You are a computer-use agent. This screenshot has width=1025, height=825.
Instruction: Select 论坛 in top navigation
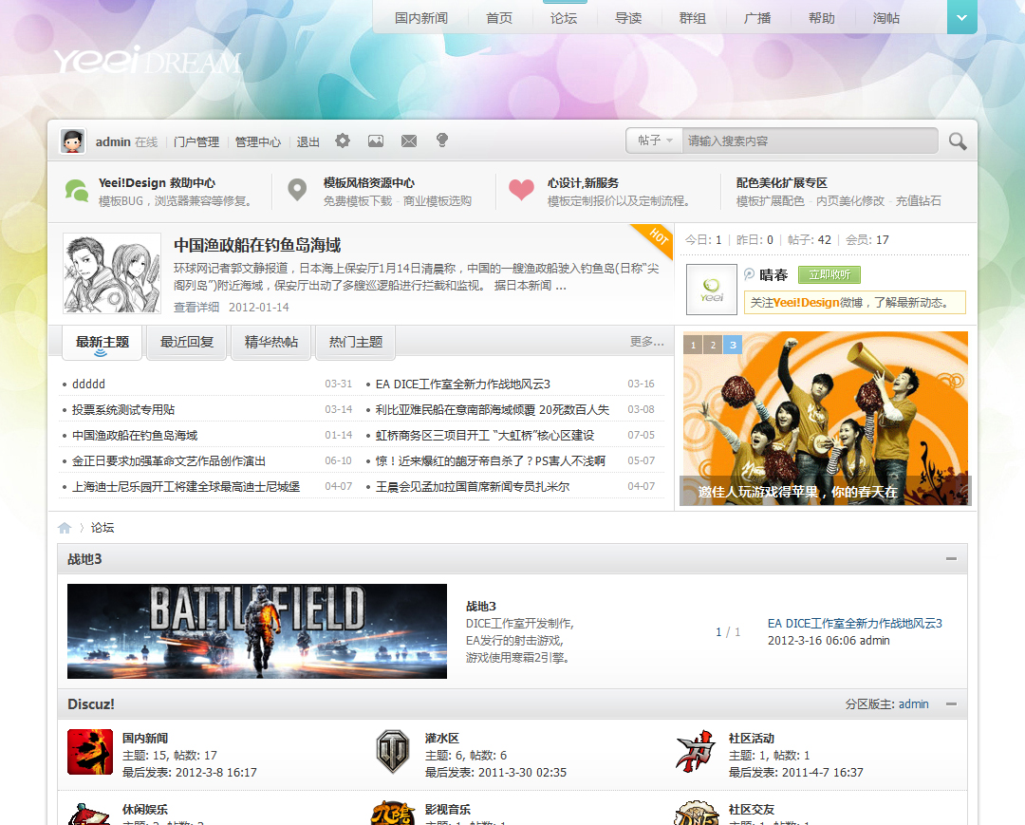click(564, 18)
